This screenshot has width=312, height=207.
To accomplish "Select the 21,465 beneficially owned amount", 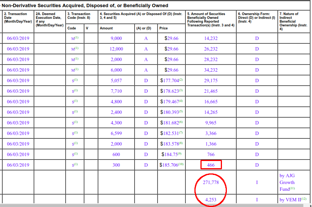I will click(x=211, y=91).
